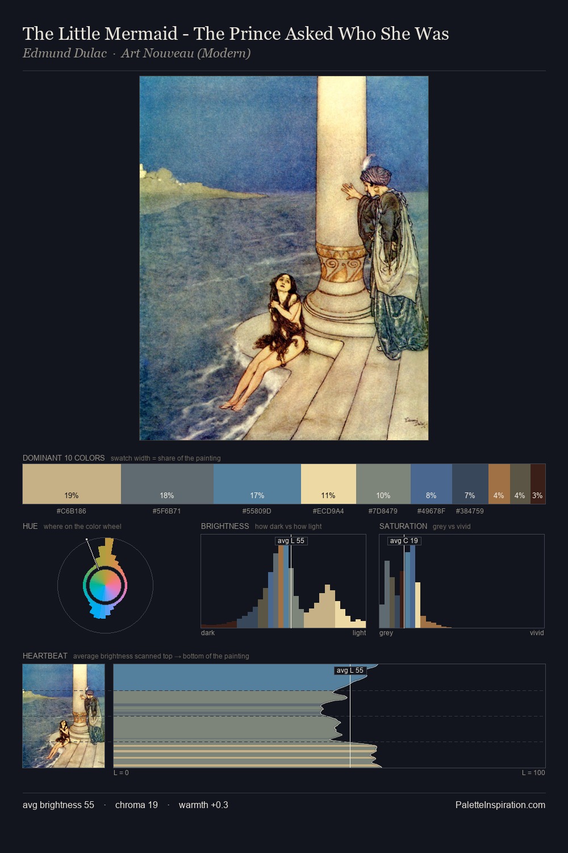Screen dimensions: 568x853
Task: Click the 'grey' axis label under saturation
Action: coord(386,633)
